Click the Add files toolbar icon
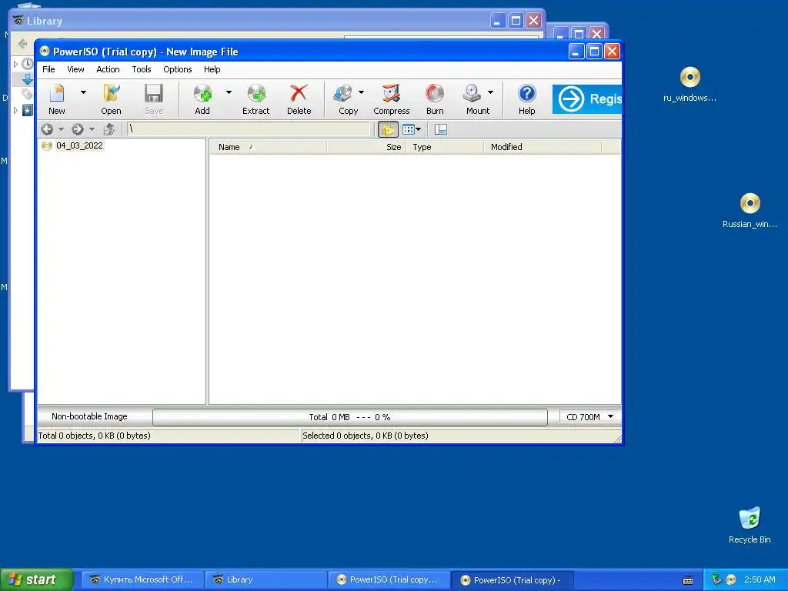This screenshot has height=591, width=788. pyautogui.click(x=202, y=99)
